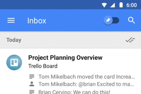Image resolution: width=141 pixels, height=94 pixels.
Task: Tap the cellular signal icon
Action: [113, 5]
